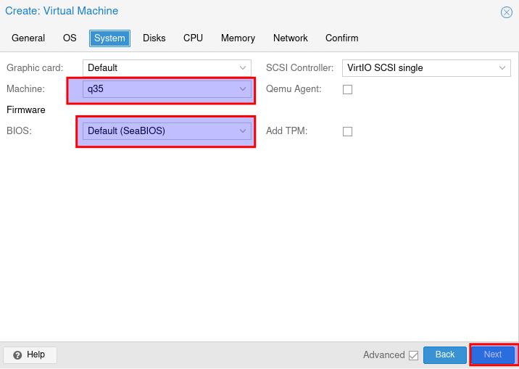Uncheck the Advanced options checkbox
The height and width of the screenshot is (369, 519).
click(x=413, y=355)
